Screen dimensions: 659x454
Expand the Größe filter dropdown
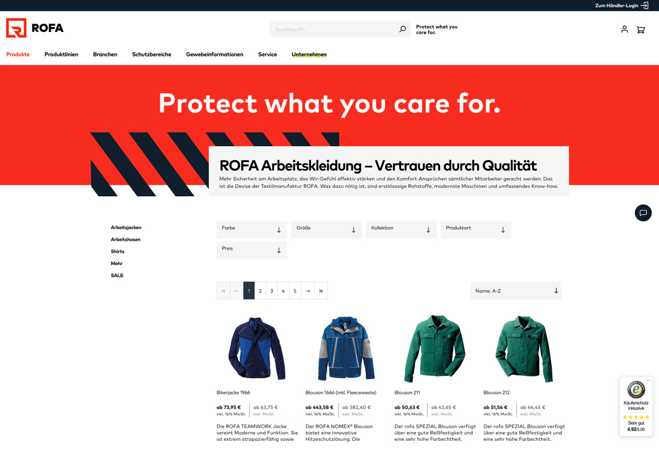(x=326, y=230)
